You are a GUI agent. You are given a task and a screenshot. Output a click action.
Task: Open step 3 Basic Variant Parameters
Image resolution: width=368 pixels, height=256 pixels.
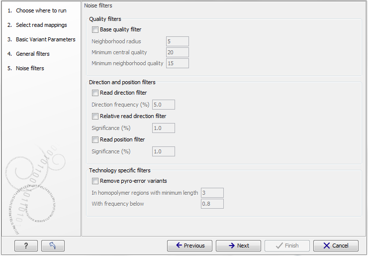point(45,39)
